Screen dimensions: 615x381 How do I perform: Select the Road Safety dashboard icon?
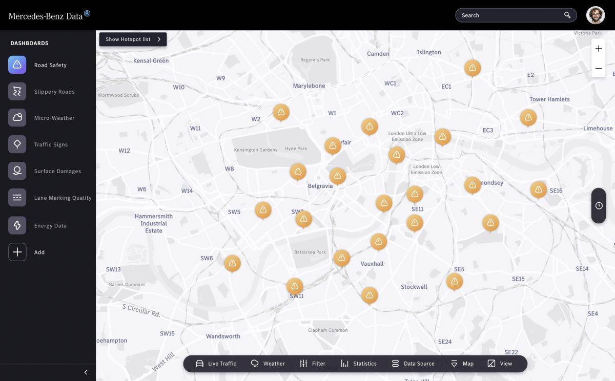pyautogui.click(x=17, y=65)
